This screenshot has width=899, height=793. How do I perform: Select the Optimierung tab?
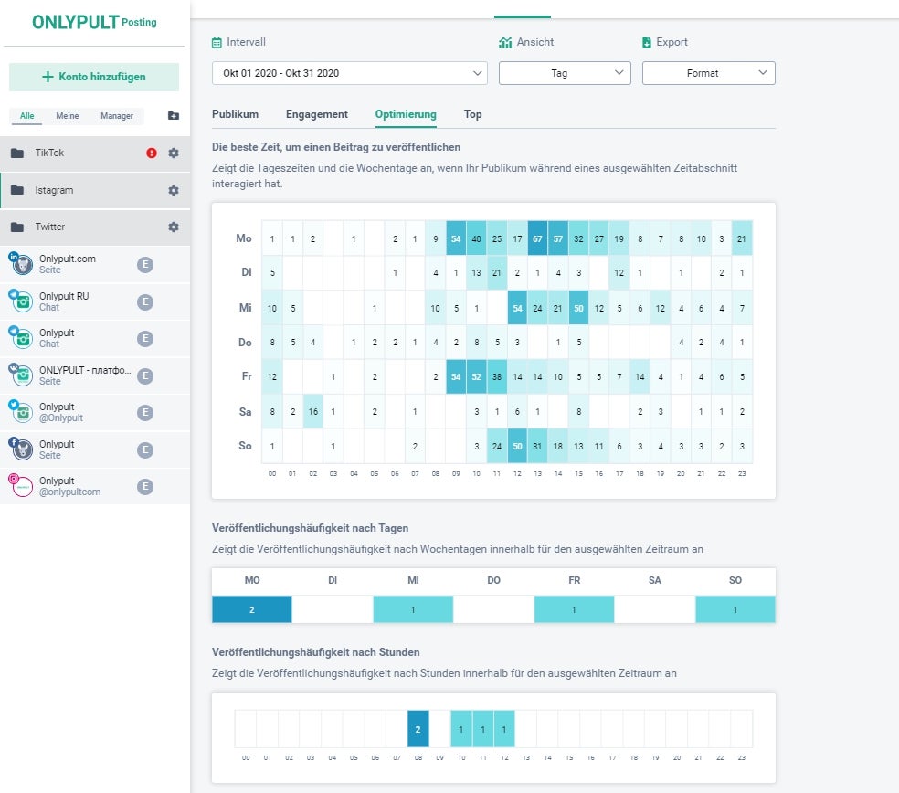406,114
